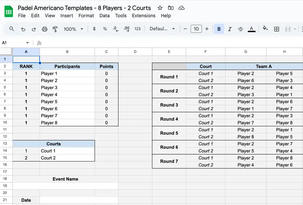Click the Redo arrow in toolbar
The image size is (303, 205).
point(34,29)
